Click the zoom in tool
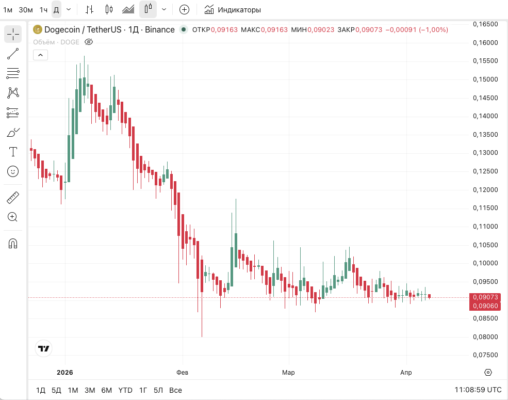 (13, 217)
